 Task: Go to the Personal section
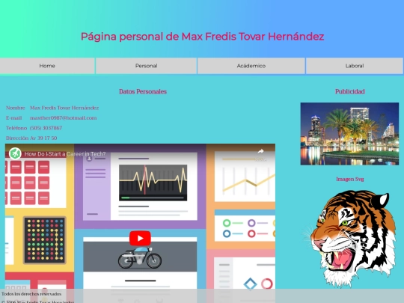coord(146,66)
